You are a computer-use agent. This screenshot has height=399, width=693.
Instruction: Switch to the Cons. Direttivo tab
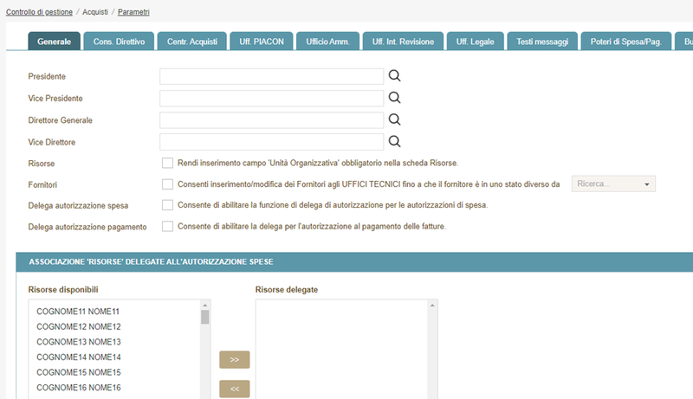120,42
